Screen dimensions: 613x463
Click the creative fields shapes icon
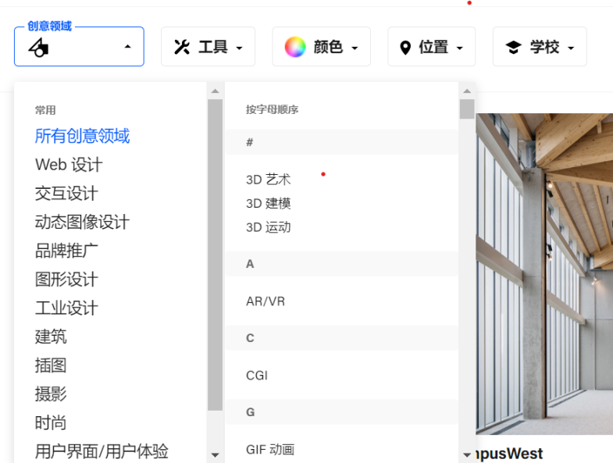coord(38,48)
